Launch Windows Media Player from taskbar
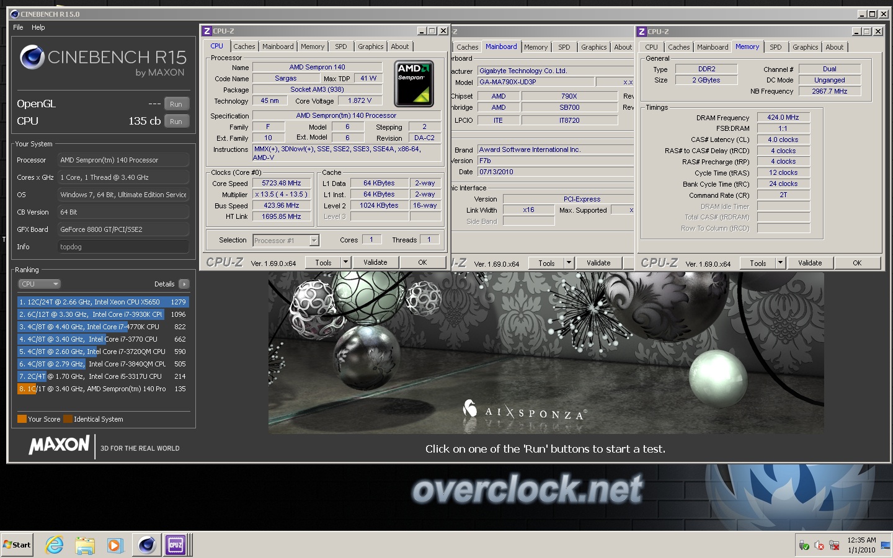Screen dimensions: 893x558 115,545
